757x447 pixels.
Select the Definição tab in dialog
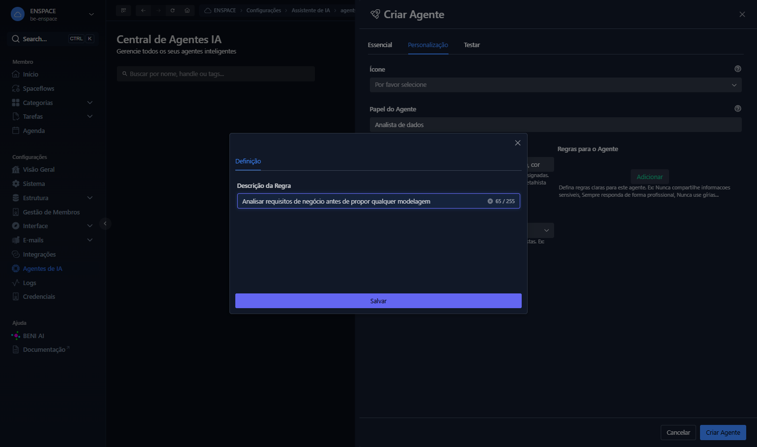[248, 161]
